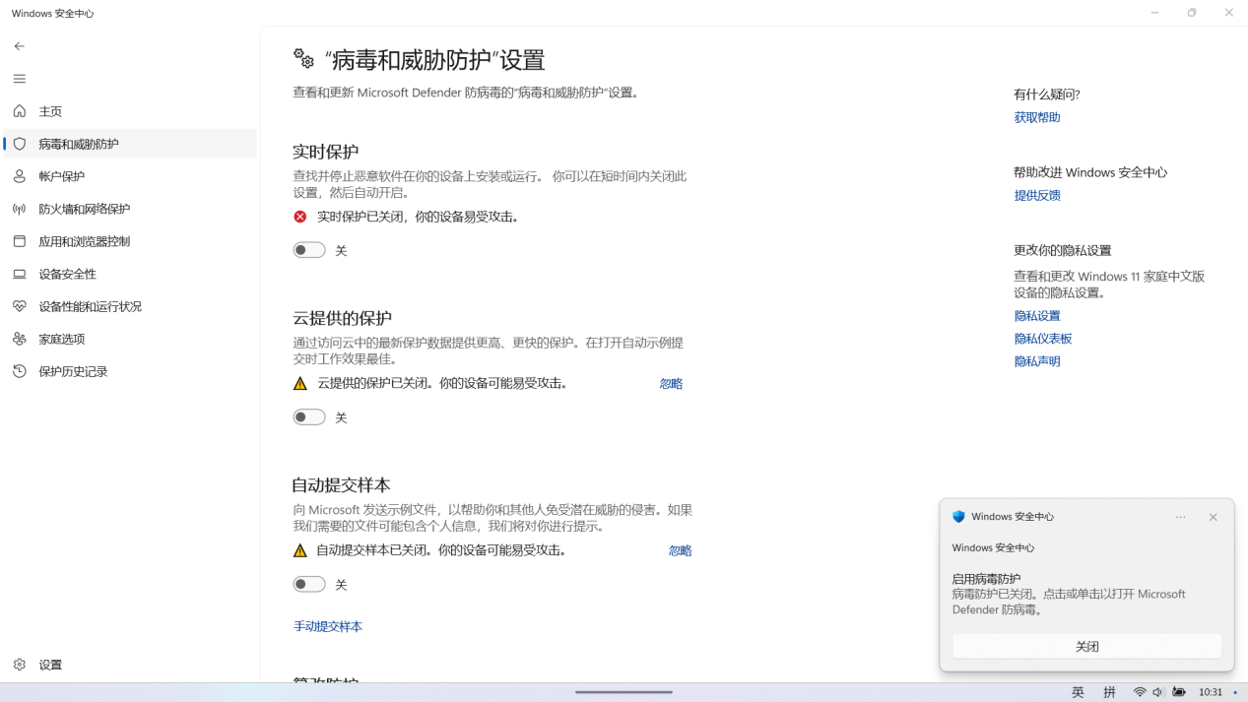Open 设置 at the bottom of sidebar
1248x702 pixels.
tap(49, 665)
